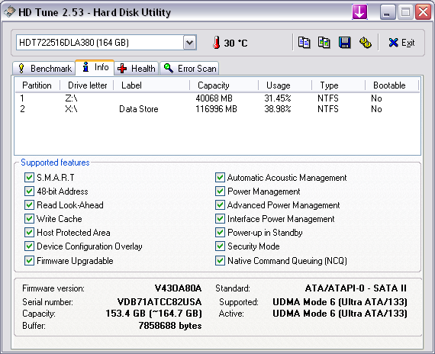Image resolution: width=435 pixels, height=354 pixels.
Task: Toggle the Firmware Upgradable checkbox
Action: [x=29, y=260]
